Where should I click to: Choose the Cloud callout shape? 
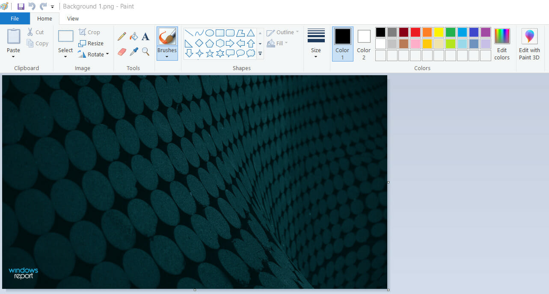click(x=251, y=53)
